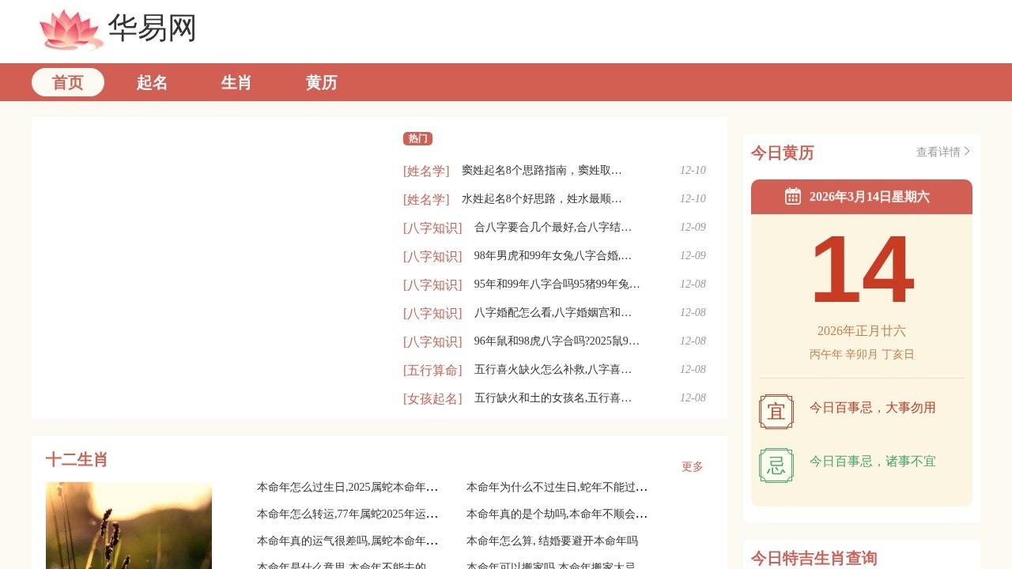Click the [八字知识] category tag beside 八字婚配 article

point(432,313)
